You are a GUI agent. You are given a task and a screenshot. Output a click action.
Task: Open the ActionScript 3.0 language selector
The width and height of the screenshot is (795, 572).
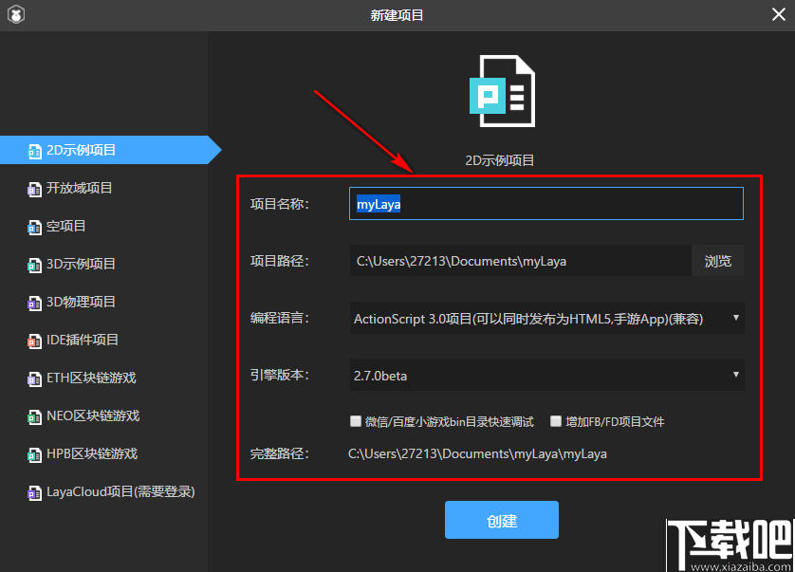(546, 317)
